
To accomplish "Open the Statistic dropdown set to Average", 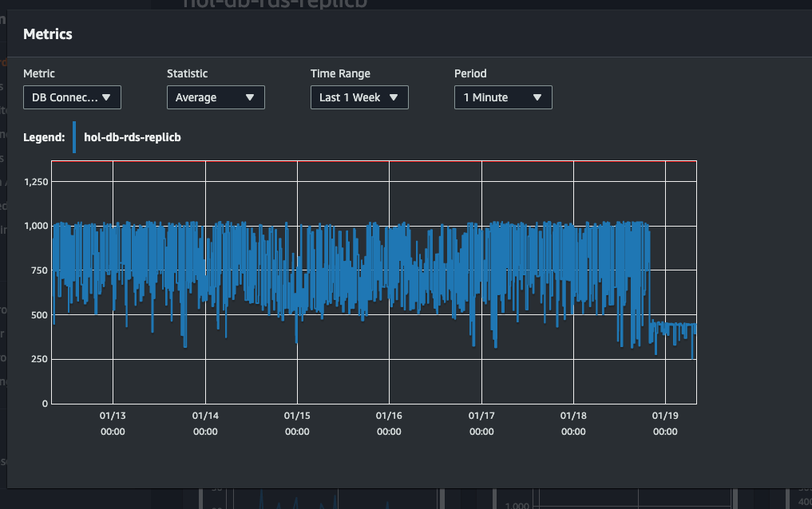I will point(216,97).
